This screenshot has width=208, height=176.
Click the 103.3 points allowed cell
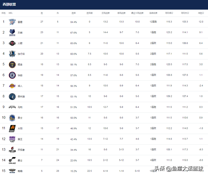pos(185,22)
